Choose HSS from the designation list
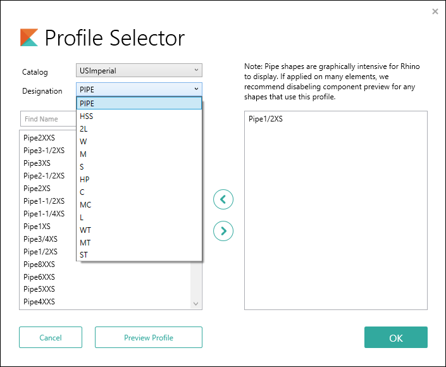 click(x=87, y=116)
